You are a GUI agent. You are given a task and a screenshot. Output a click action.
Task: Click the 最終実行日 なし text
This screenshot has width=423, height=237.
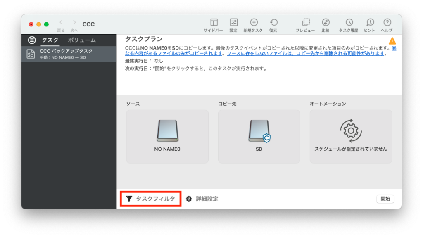tap(144, 61)
